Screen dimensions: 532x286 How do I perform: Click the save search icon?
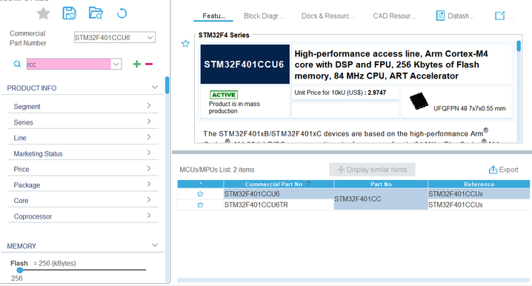pos(69,13)
